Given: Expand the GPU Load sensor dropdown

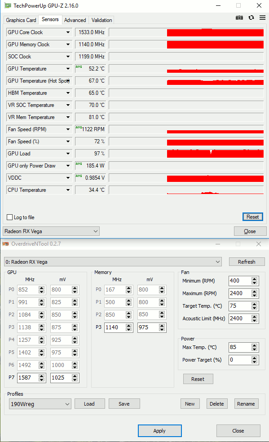Looking at the screenshot, I should [68, 154].
